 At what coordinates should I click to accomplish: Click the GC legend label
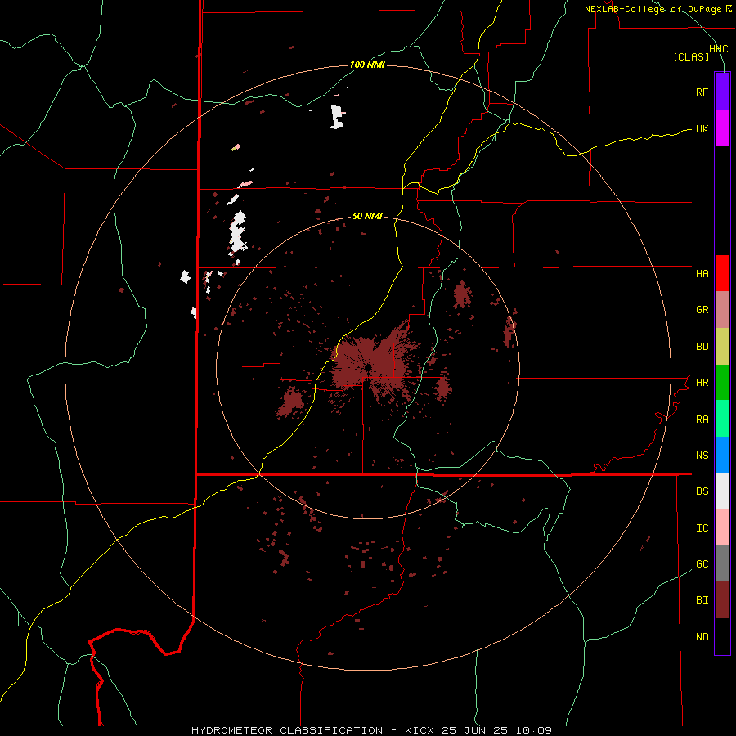click(702, 564)
